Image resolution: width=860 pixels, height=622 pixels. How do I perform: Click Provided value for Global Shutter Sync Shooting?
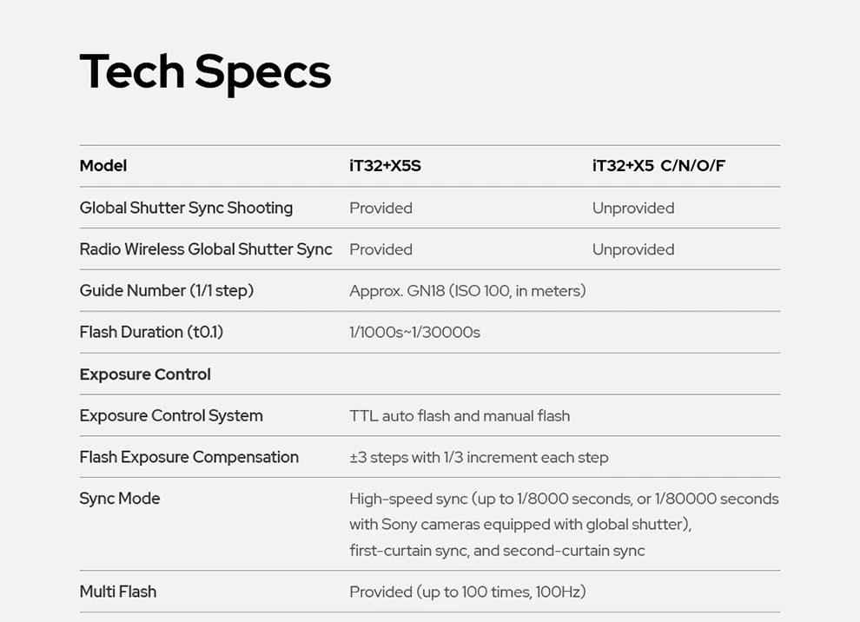(x=380, y=208)
